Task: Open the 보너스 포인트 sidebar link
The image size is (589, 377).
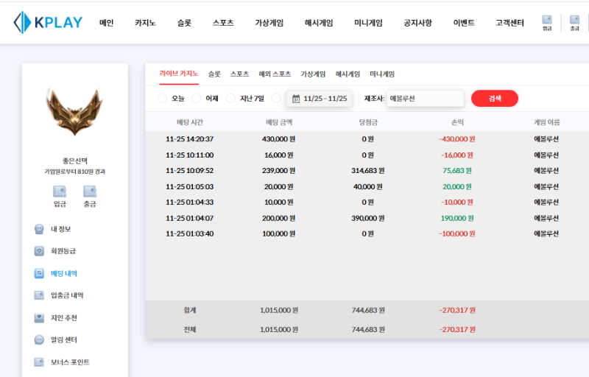Action: 70,362
